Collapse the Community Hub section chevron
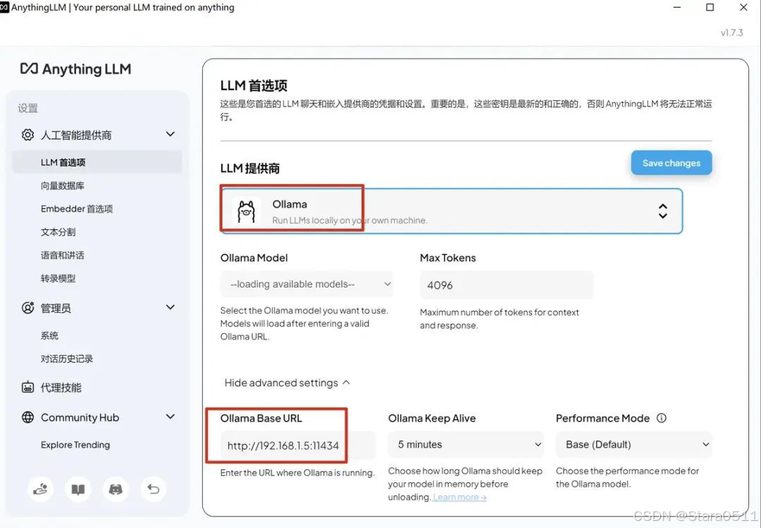Viewport: 761px width, 528px height. coord(171,417)
